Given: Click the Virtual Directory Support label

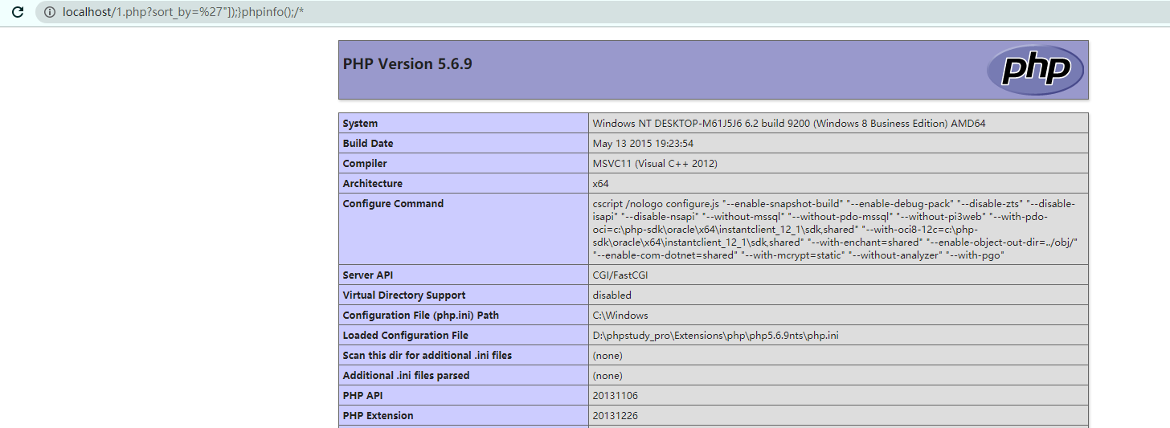Looking at the screenshot, I should tap(404, 296).
